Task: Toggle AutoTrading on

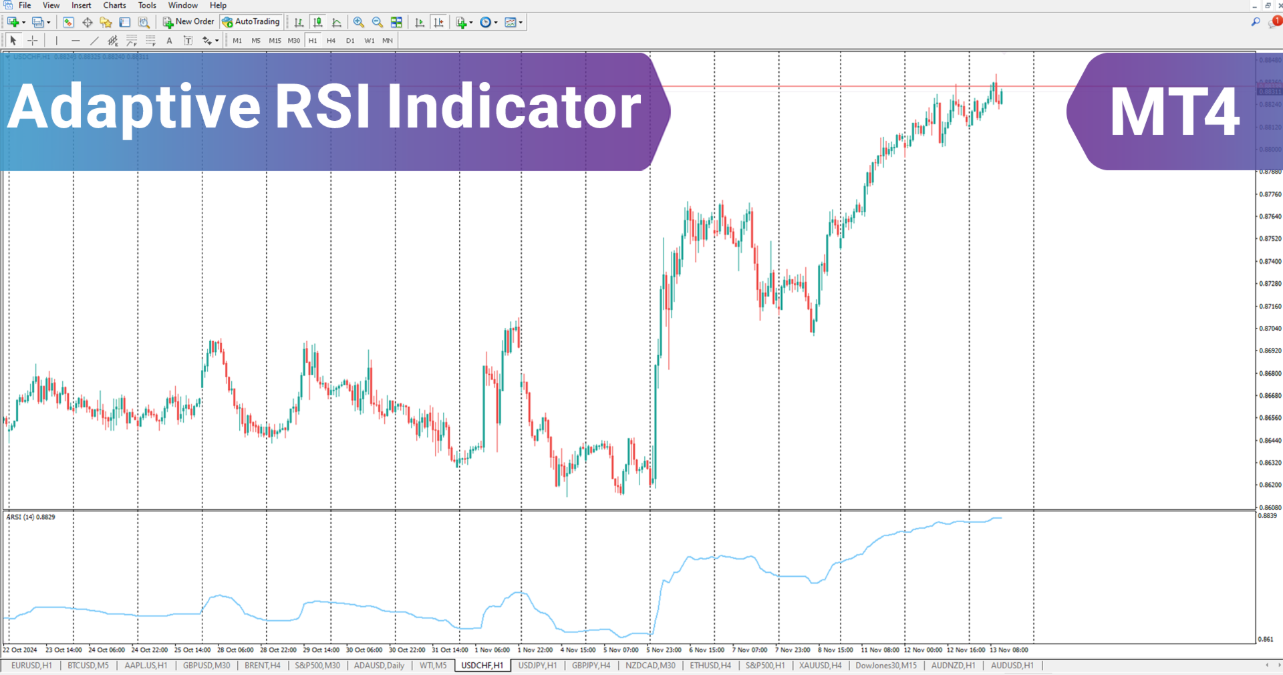Action: pos(251,21)
